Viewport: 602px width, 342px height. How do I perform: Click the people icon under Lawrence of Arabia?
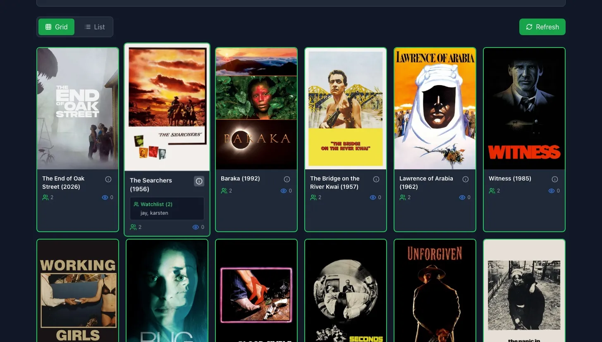(403, 197)
